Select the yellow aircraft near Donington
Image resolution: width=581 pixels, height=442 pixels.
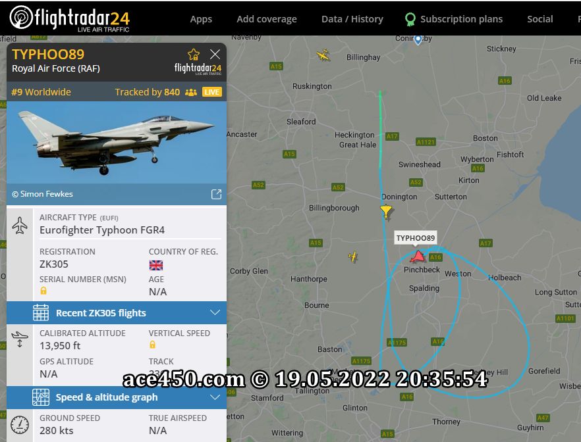(x=386, y=212)
